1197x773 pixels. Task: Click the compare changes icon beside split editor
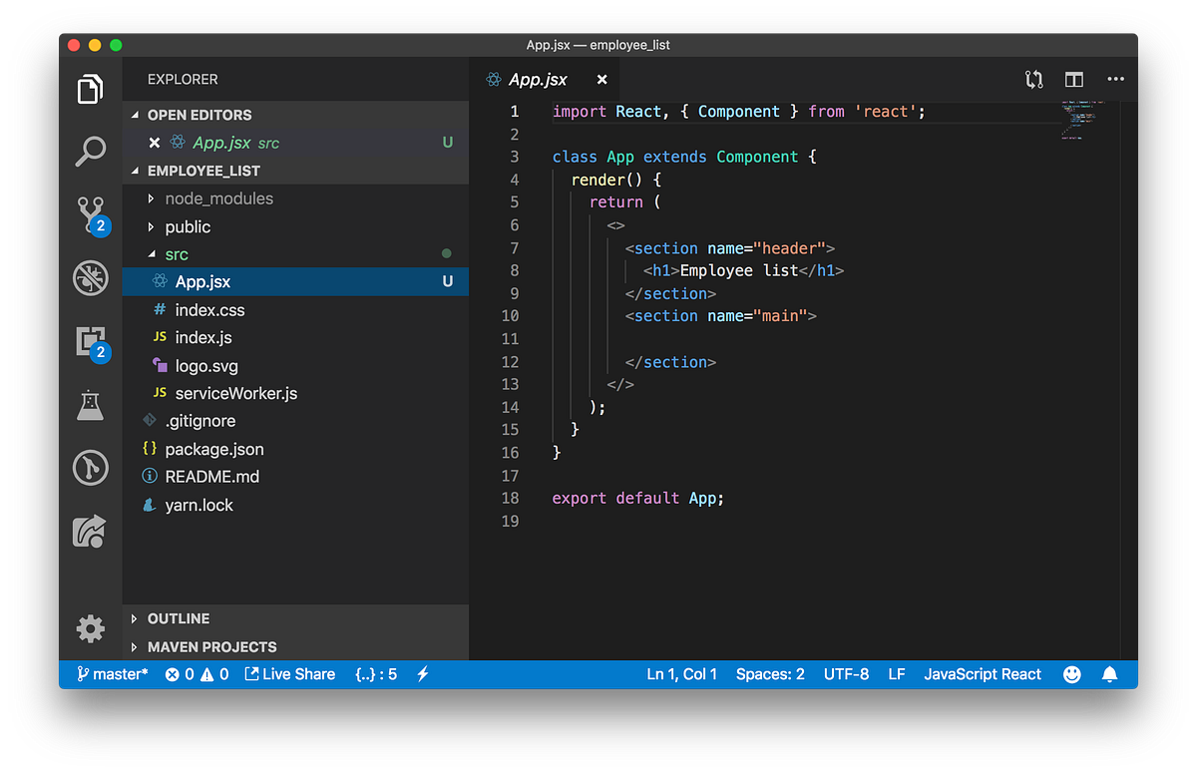[1033, 79]
